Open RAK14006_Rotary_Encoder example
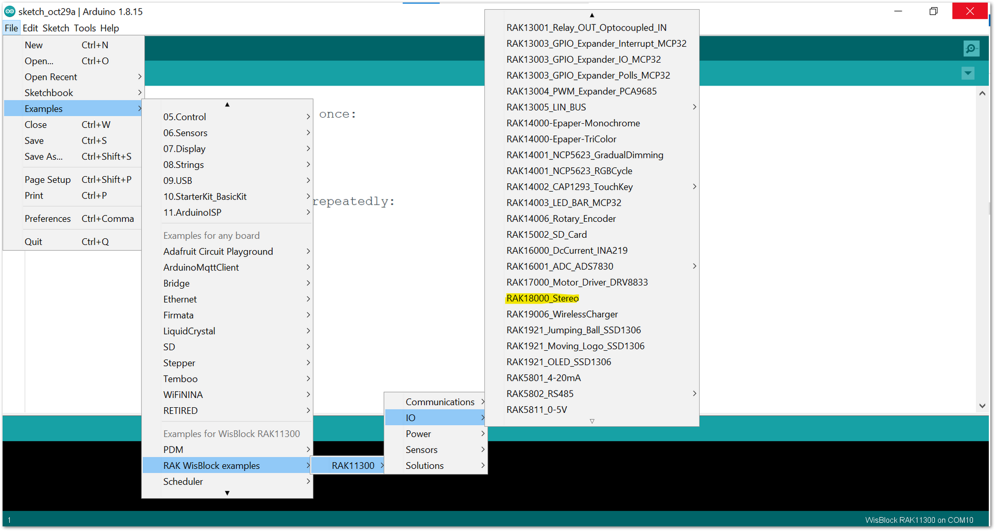995x531 pixels. [x=592, y=219]
